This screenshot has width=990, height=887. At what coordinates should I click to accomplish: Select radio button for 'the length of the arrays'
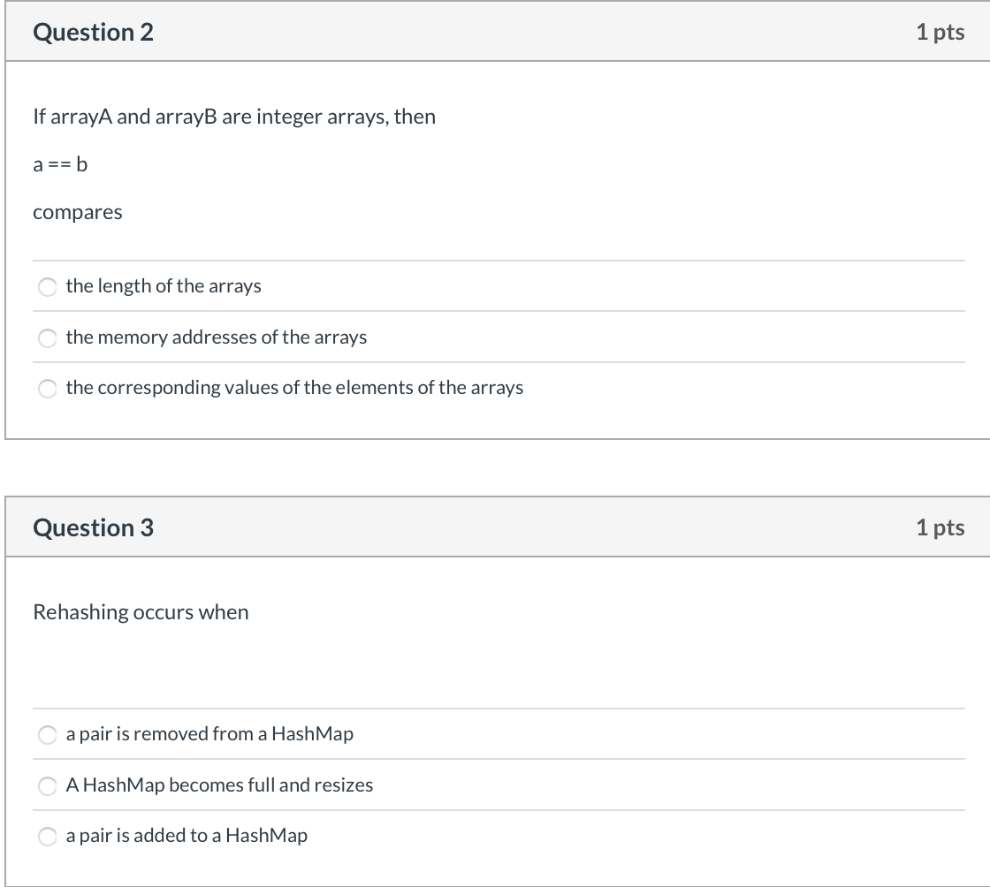coord(48,287)
